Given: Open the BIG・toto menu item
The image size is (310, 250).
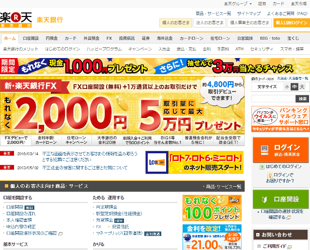Looking at the screenshot, I should point(270,38).
